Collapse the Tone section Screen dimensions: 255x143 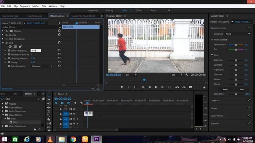point(212,55)
